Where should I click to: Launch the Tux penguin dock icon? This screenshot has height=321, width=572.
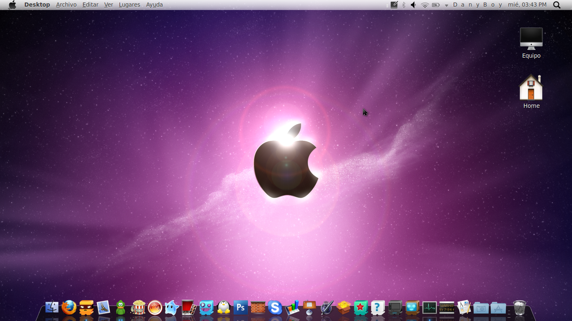coord(224,308)
